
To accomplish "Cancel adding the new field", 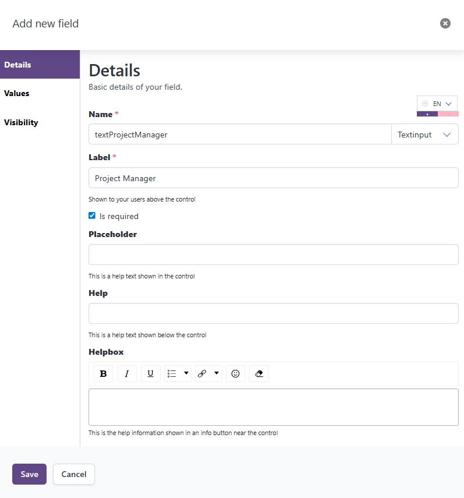I will pos(73,474).
